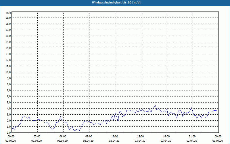230x144 pixels.
Task: Click the wind speed peak just before 17:00
Action: (155, 106)
